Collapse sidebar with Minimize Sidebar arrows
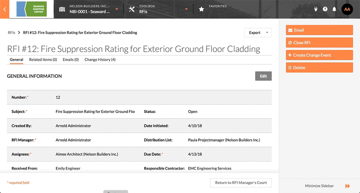 coord(347,186)
